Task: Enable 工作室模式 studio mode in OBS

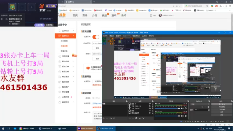Action: (x=222, y=110)
